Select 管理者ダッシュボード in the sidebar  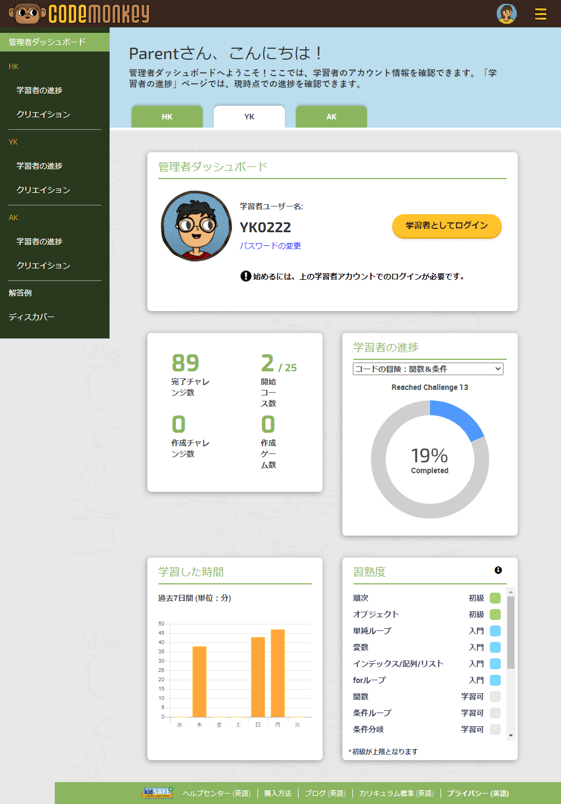(x=47, y=42)
